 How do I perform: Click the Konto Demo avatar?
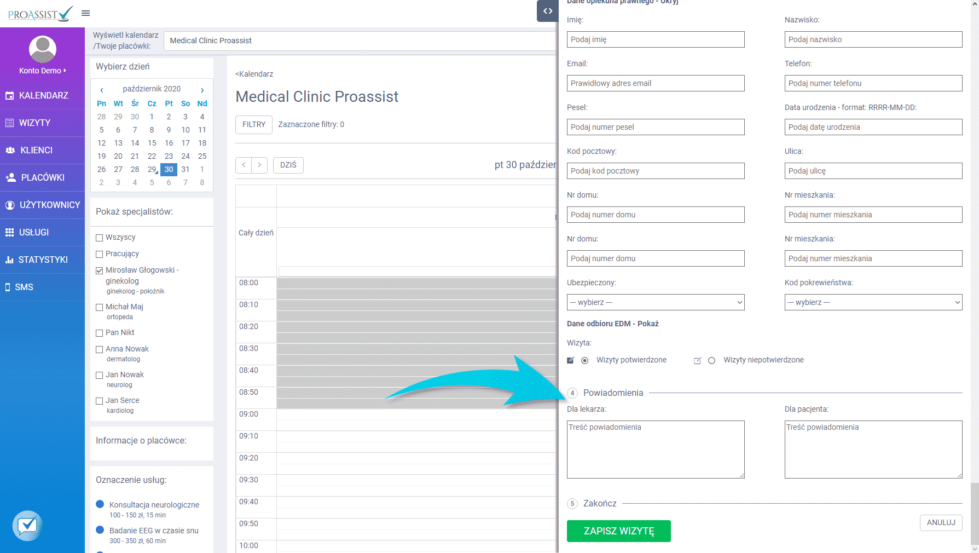[43, 49]
